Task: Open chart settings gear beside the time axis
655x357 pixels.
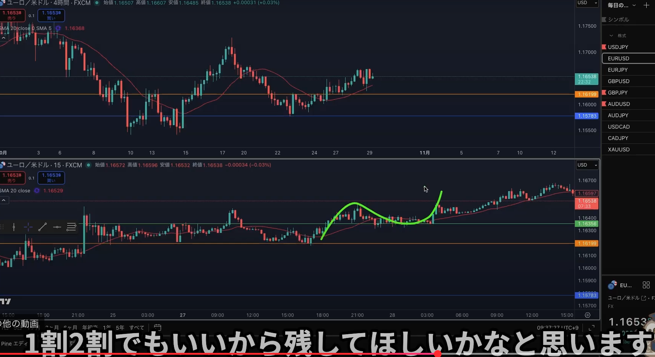Action: pos(587,315)
